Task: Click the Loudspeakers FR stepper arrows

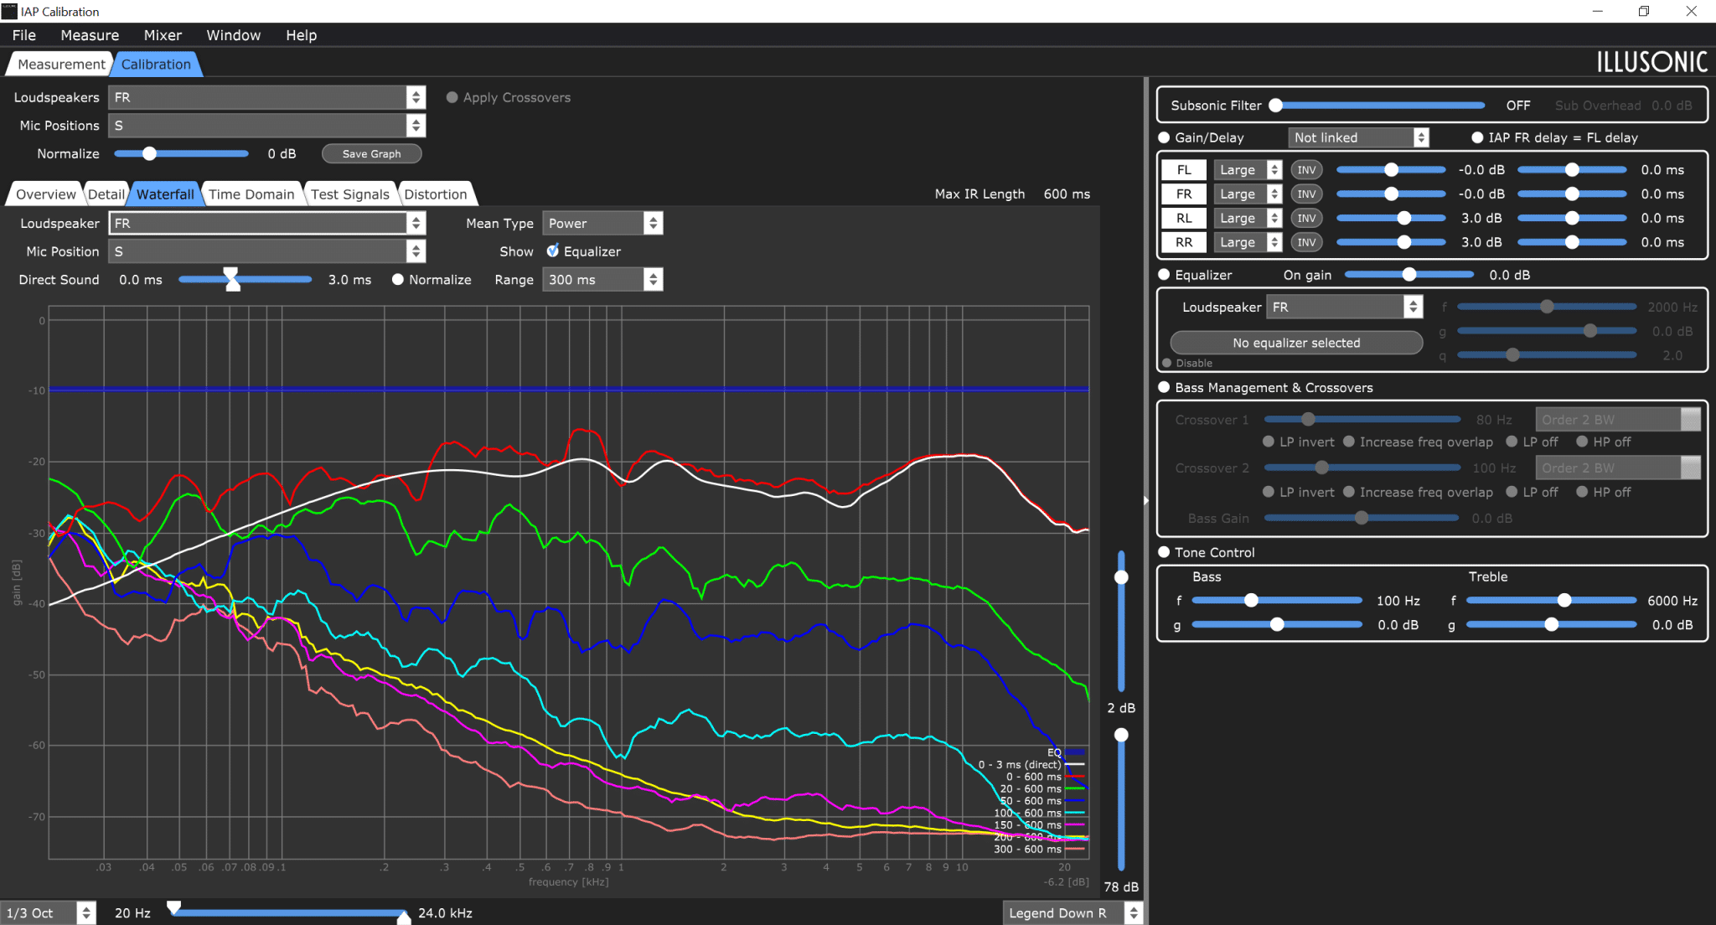Action: pos(416,97)
